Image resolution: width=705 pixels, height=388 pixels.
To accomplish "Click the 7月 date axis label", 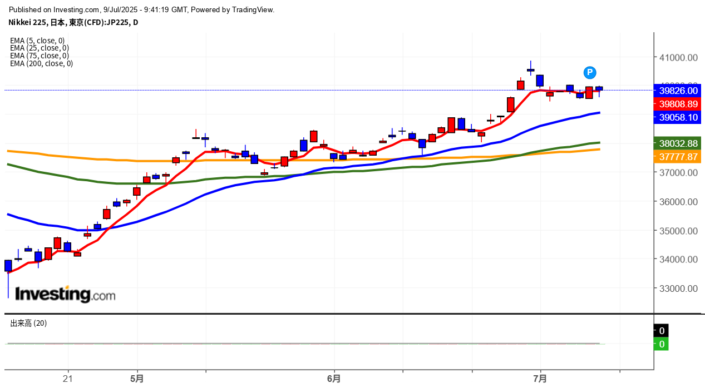I will (x=540, y=379).
